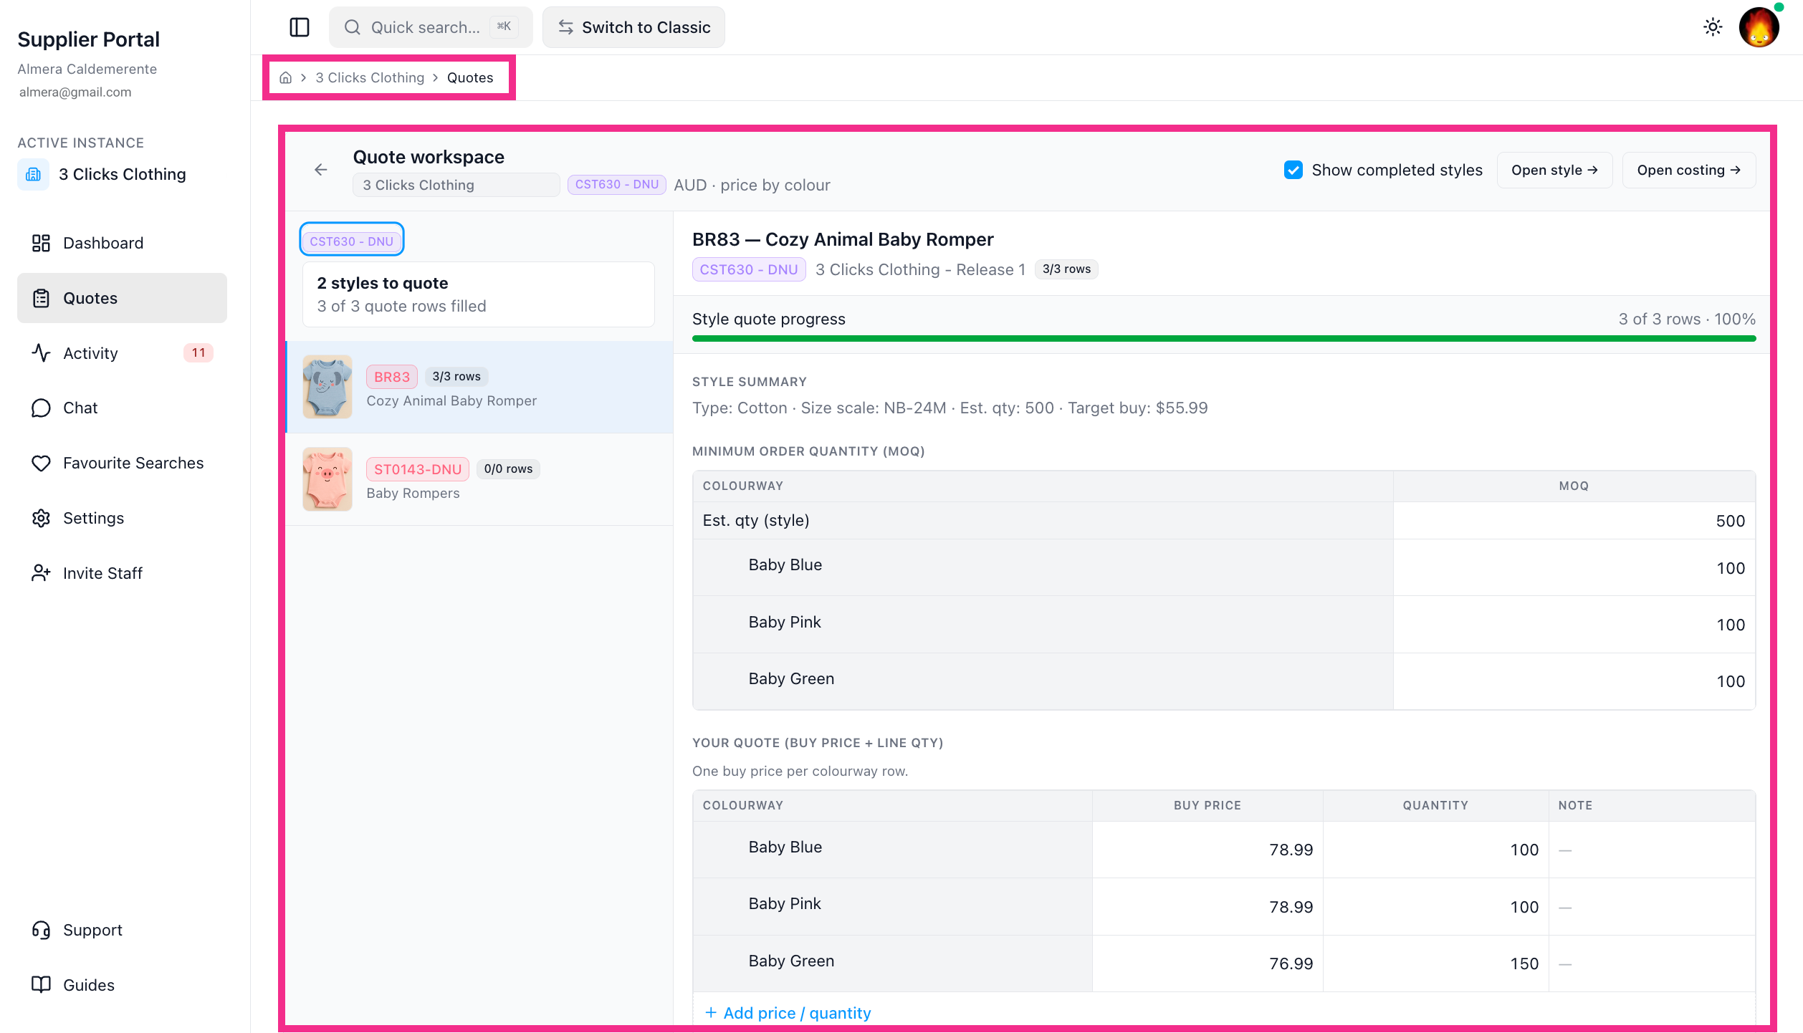Click the plus icon beside Add price / quantity
The height and width of the screenshot is (1033, 1803).
pyautogui.click(x=711, y=1012)
